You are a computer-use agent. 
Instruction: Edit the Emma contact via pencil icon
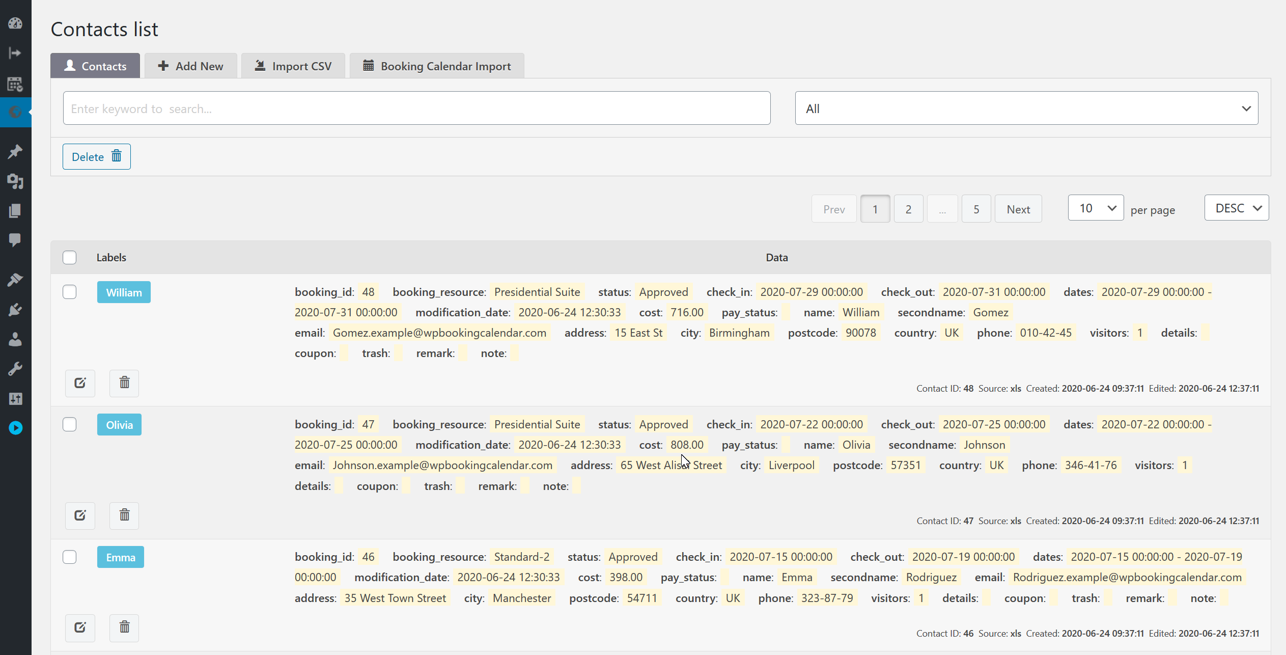tap(80, 627)
